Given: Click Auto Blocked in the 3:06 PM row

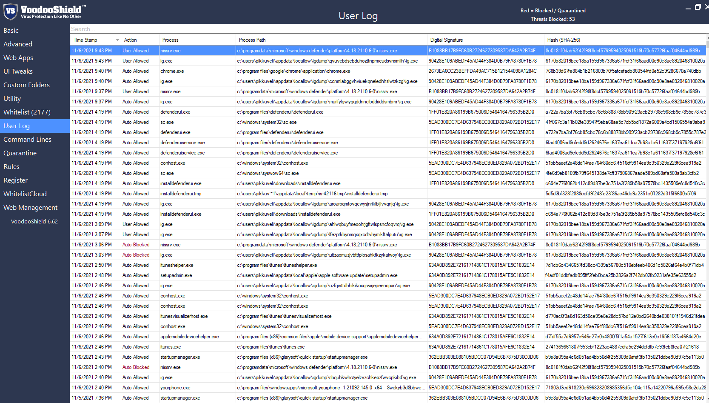Looking at the screenshot, I should point(136,245).
